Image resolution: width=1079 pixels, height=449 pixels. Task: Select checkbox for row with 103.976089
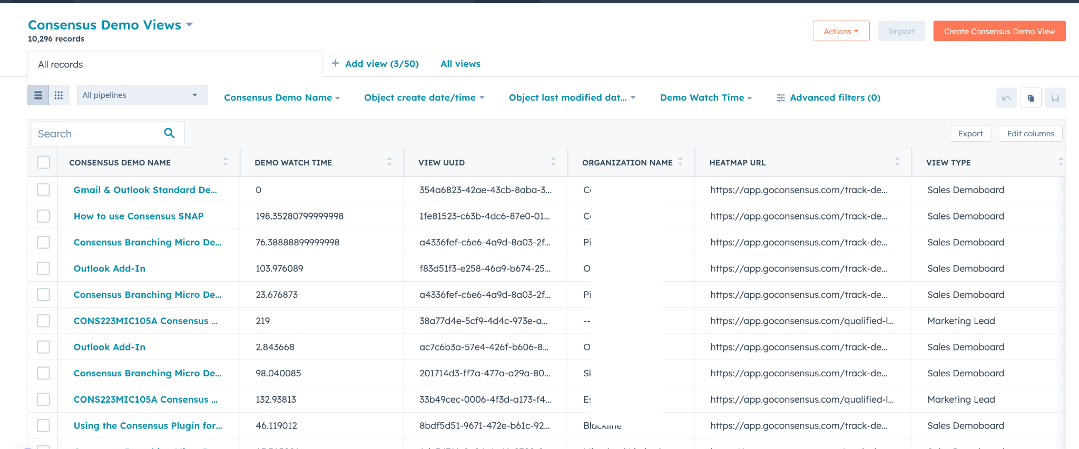pyautogui.click(x=44, y=268)
